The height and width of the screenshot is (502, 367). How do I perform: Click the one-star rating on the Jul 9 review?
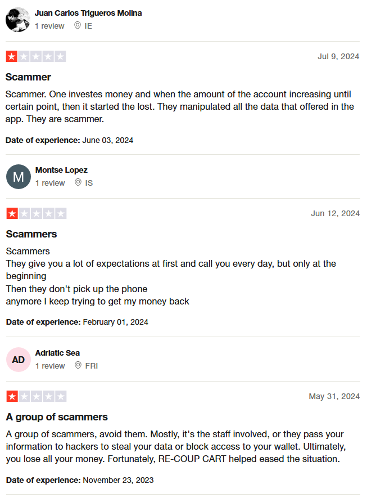[36, 56]
